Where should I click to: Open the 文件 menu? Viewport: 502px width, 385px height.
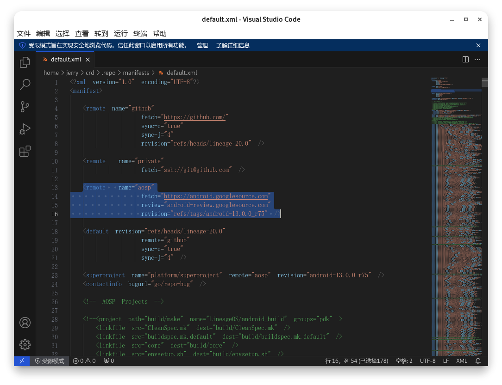24,34
